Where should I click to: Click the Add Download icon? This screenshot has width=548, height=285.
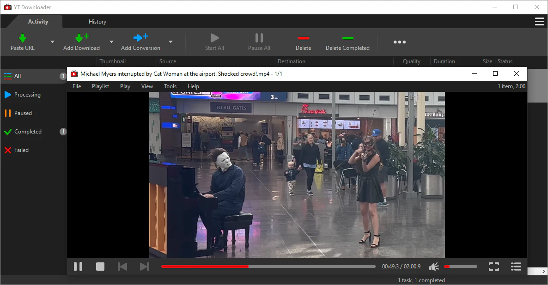coord(82,38)
